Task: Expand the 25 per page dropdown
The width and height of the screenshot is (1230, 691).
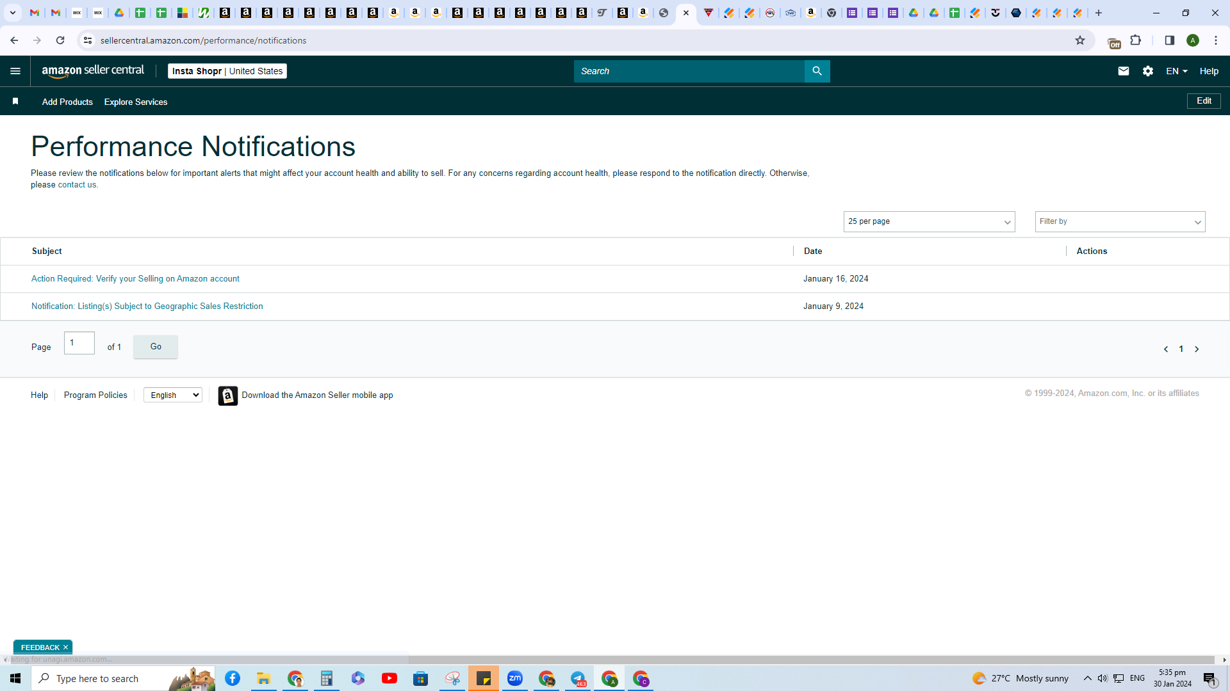Action: click(x=929, y=221)
